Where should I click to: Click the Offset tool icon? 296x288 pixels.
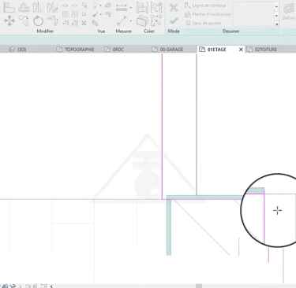tap(24, 8)
